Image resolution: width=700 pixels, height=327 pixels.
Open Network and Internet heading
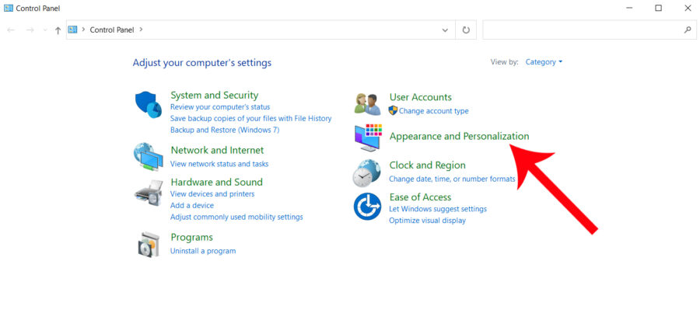[218, 150]
